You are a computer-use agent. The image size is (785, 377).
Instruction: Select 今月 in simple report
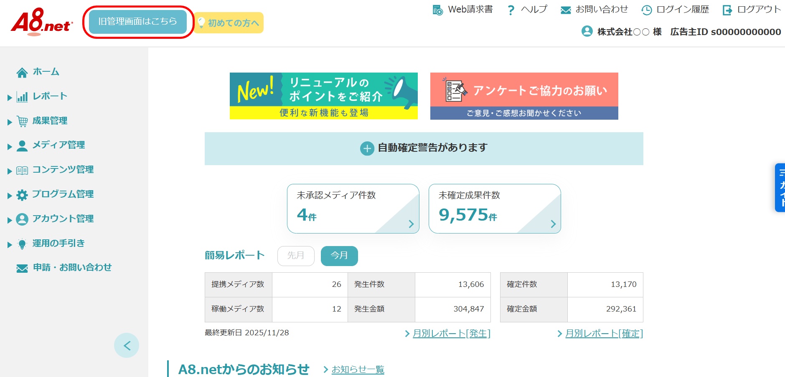(x=339, y=256)
